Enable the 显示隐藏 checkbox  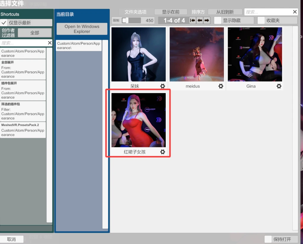(x=218, y=20)
